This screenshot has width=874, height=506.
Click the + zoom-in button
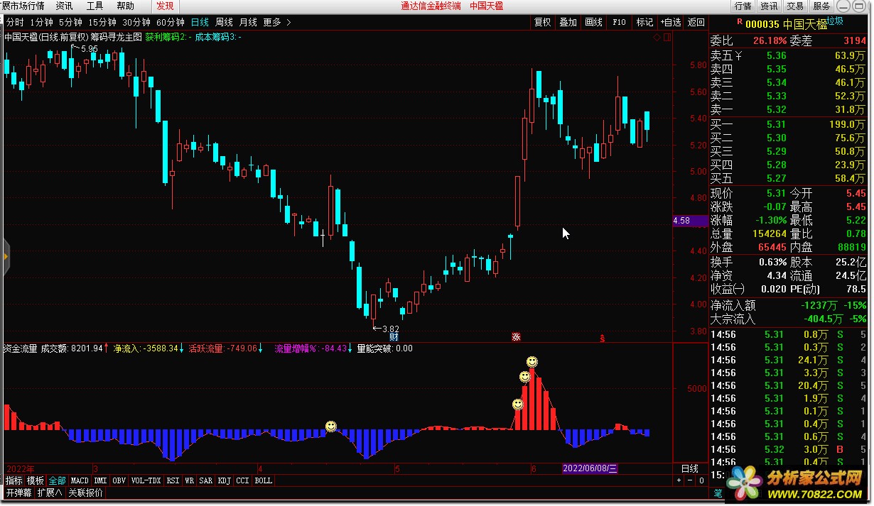click(x=679, y=480)
